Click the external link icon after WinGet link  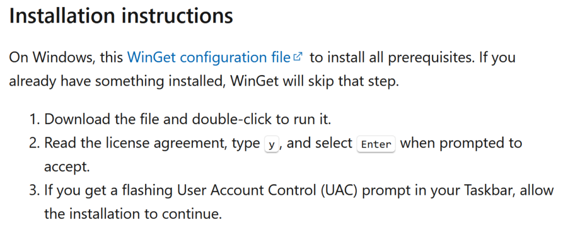(x=298, y=56)
